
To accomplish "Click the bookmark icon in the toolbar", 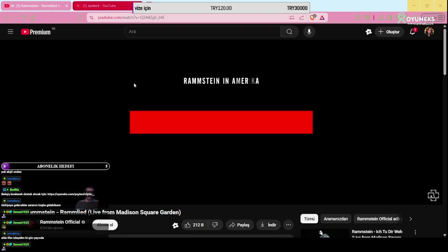I will (x=80, y=17).
